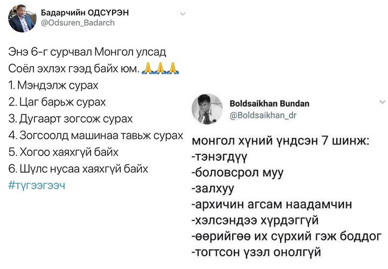This screenshot has width=388, height=269.
Task: Open Бадарчийн ОДСҮРЭН profile avatar
Action: click(22, 18)
